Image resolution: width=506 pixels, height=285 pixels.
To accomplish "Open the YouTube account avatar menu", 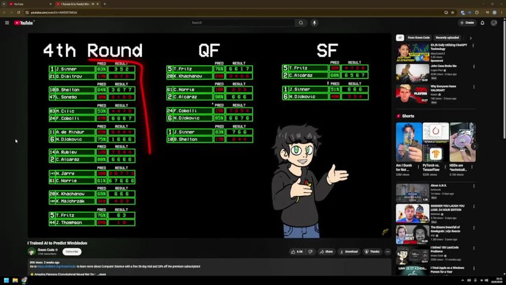I will point(494,23).
